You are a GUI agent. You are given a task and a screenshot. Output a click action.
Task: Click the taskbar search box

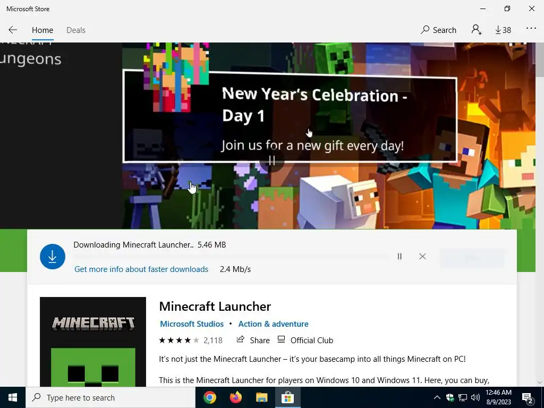point(110,397)
